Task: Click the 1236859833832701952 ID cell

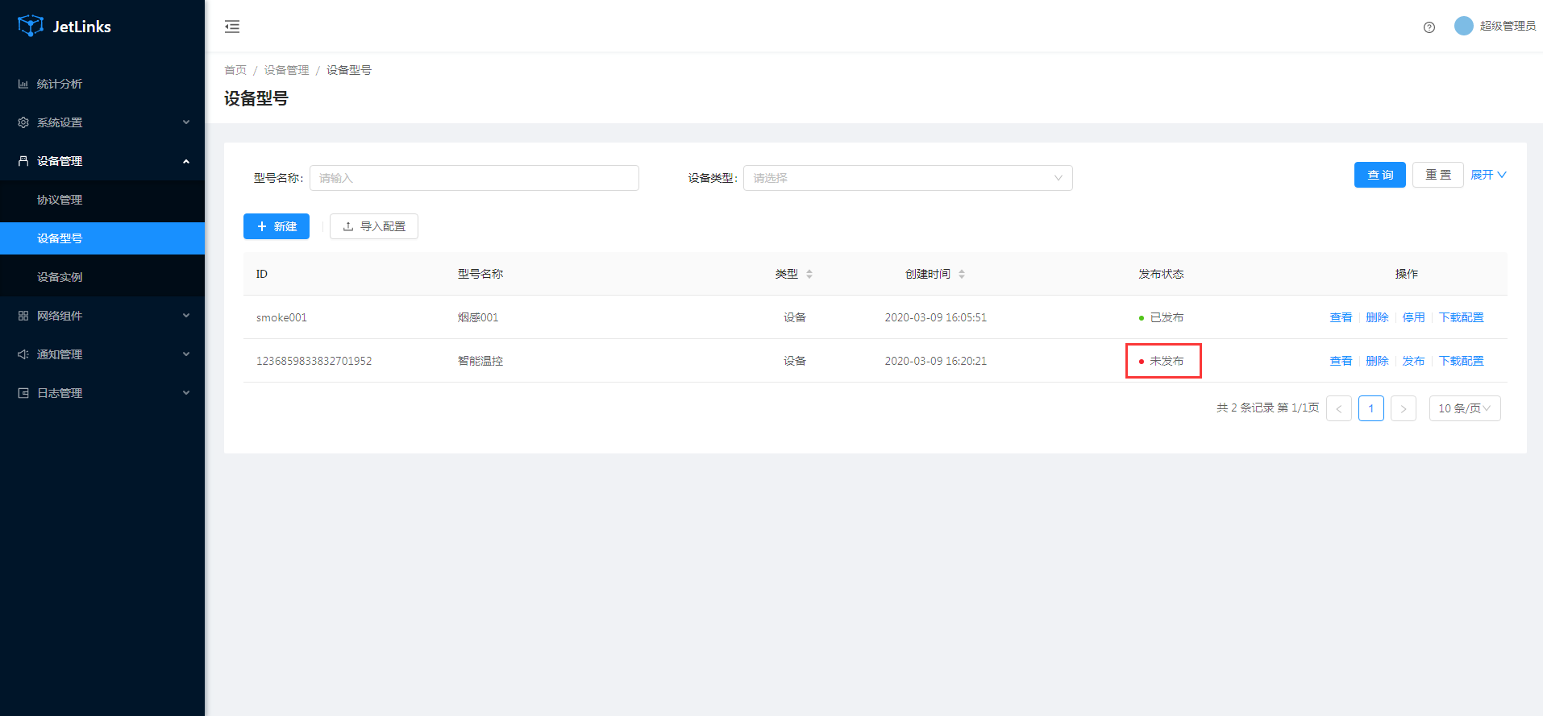Action: click(314, 361)
